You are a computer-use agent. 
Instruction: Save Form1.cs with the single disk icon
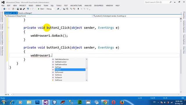tap(21, 9)
